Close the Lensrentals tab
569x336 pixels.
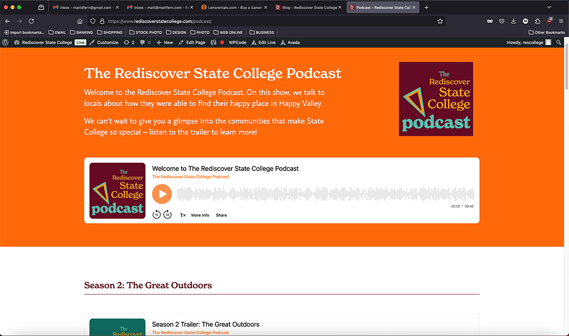click(266, 8)
